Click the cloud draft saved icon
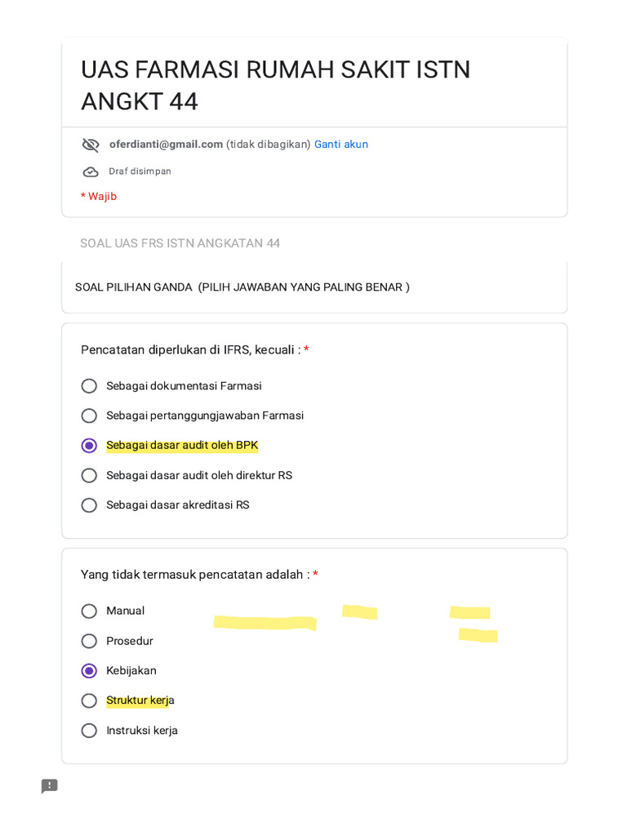627x836 pixels. click(91, 171)
